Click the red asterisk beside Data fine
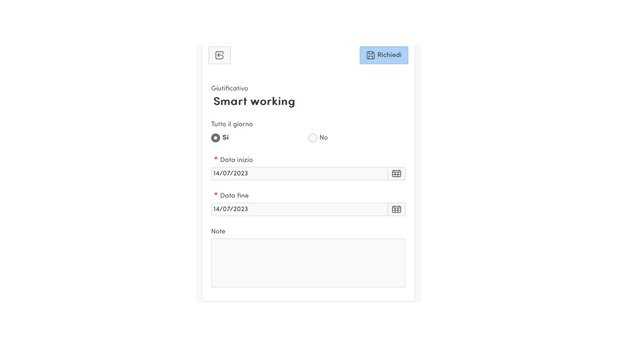Screen dimensions: 617x347 tap(216, 194)
